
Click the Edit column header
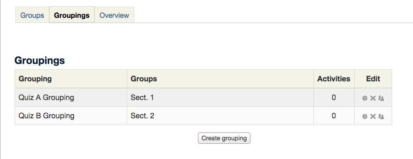[x=373, y=79]
